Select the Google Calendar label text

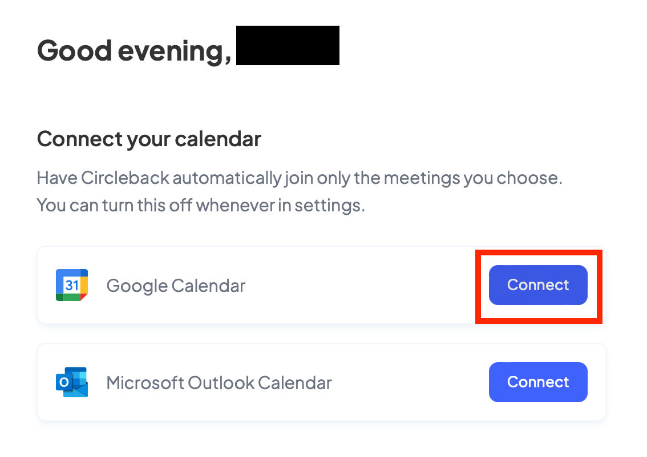click(176, 286)
